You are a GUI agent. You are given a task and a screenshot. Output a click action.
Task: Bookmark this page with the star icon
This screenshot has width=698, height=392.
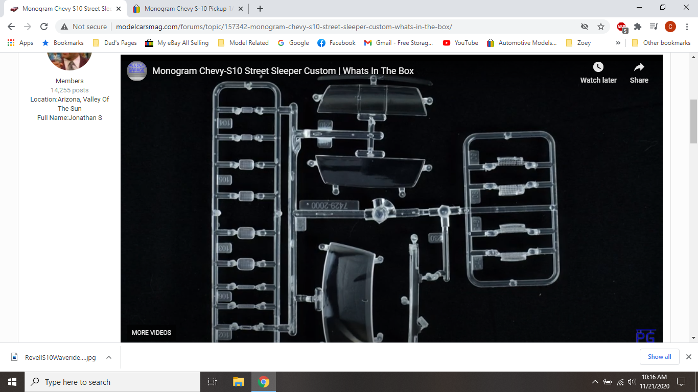(601, 27)
